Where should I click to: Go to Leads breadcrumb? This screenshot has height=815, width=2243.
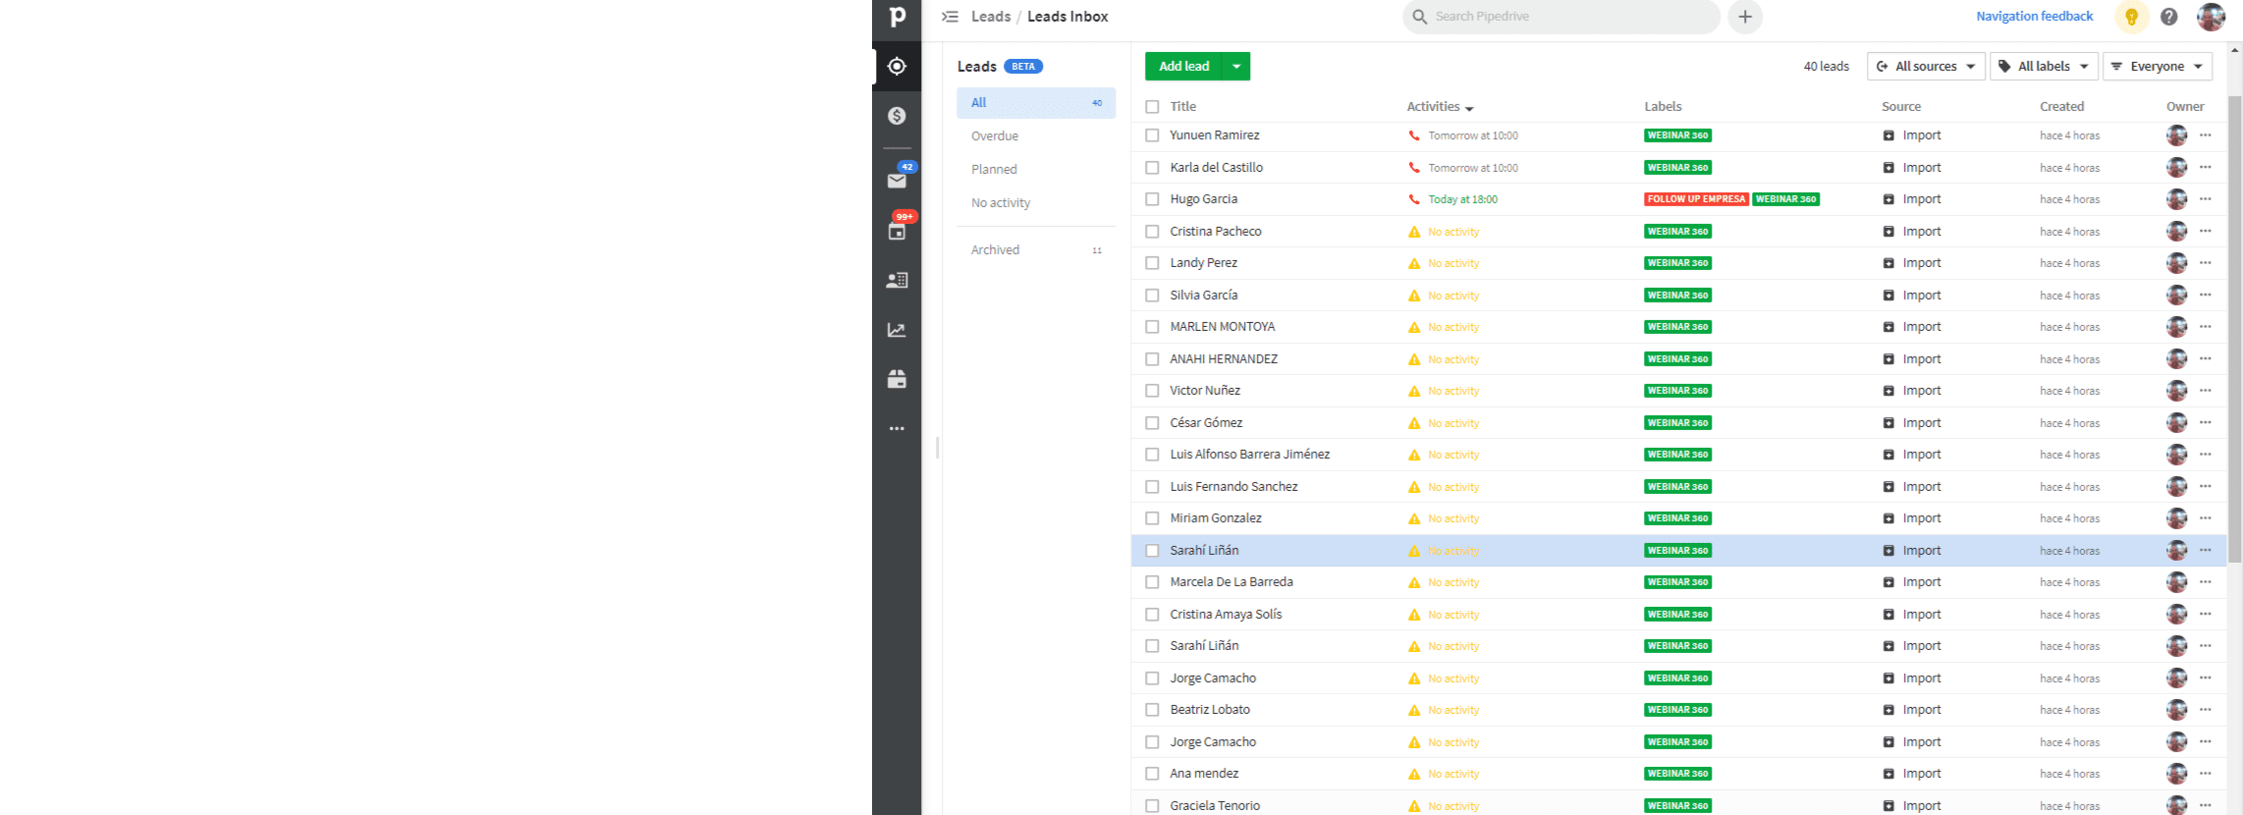991,17
